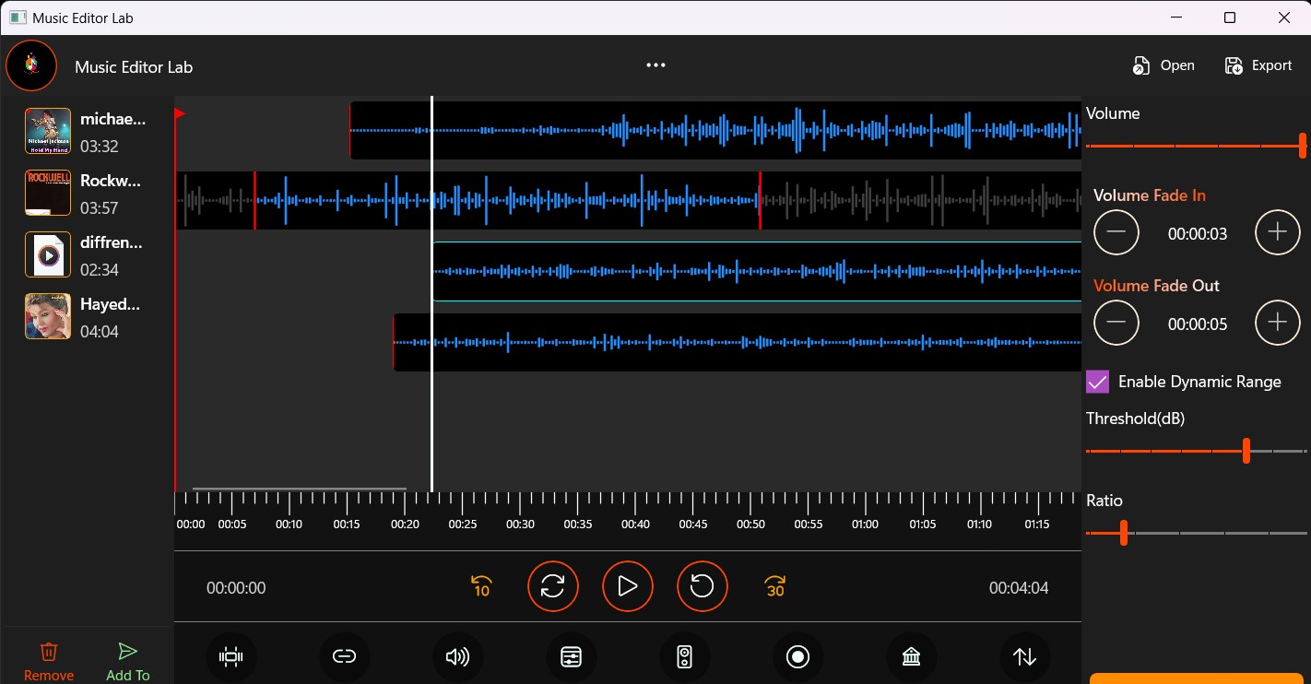The width and height of the screenshot is (1311, 684).
Task: Skip back 10 seconds
Action: [x=480, y=586]
